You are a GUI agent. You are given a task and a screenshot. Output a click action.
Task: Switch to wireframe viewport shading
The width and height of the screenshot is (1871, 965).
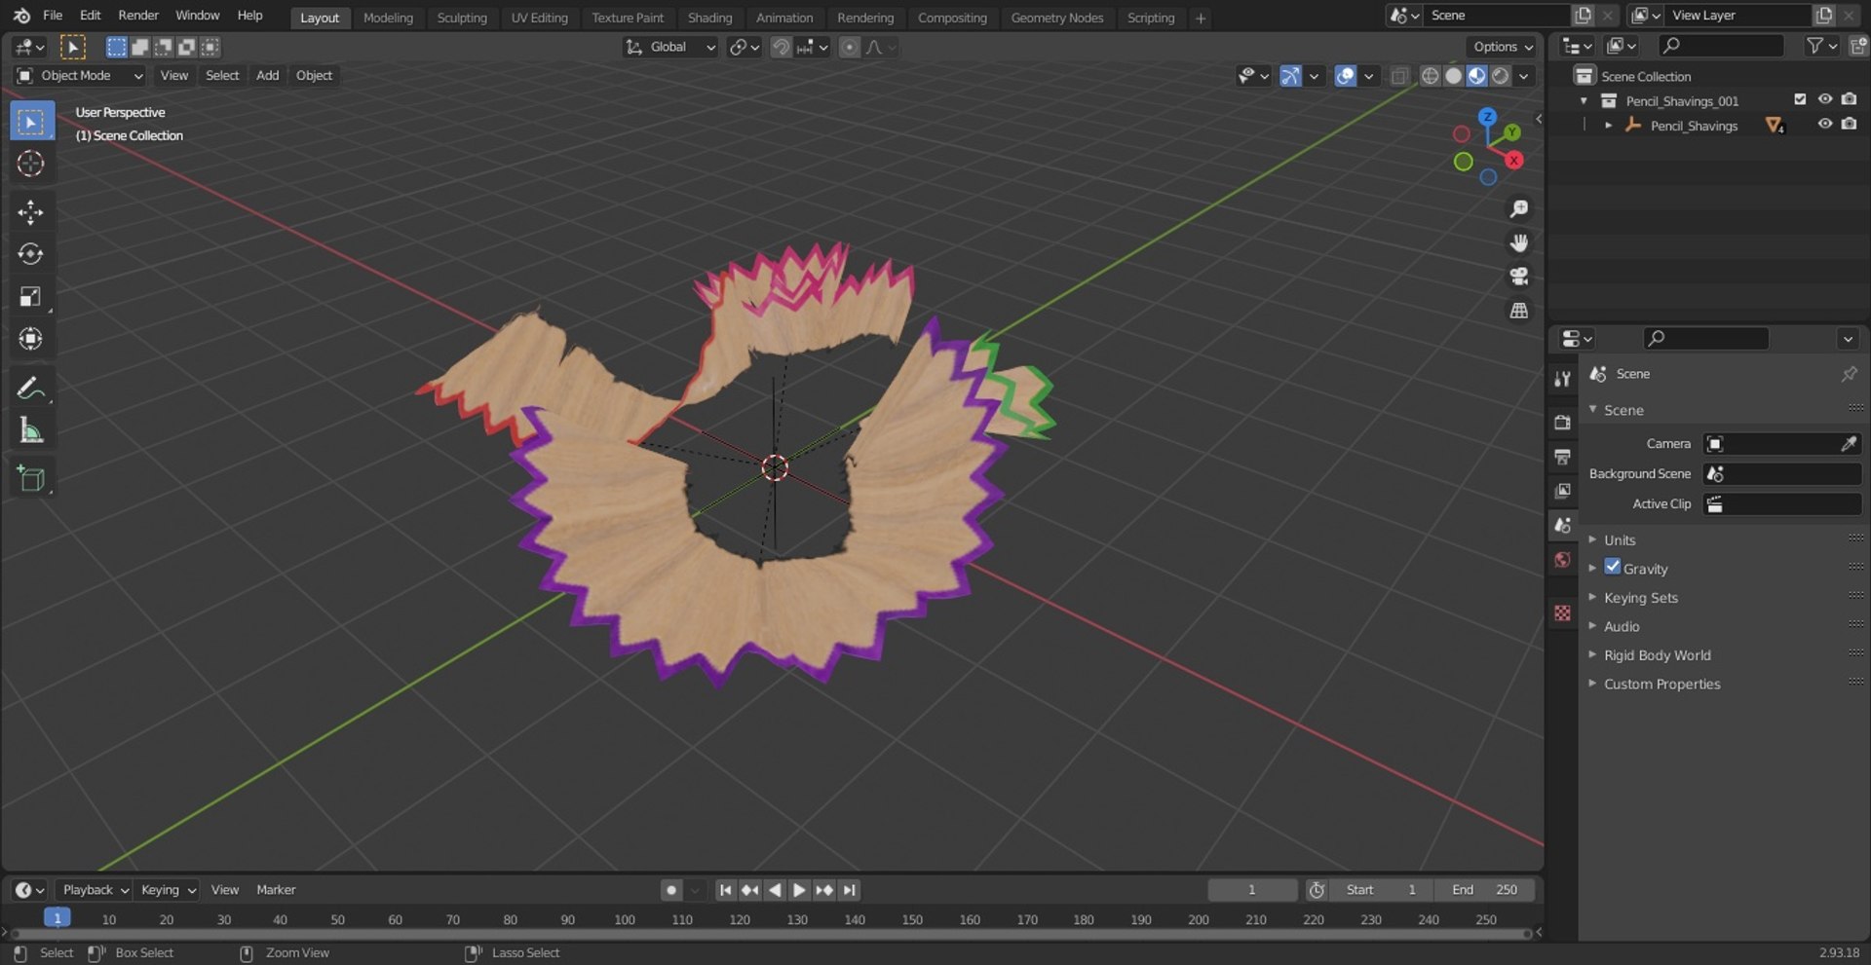1430,76
